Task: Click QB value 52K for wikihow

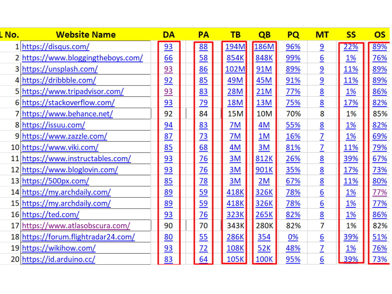Action: coord(264,248)
